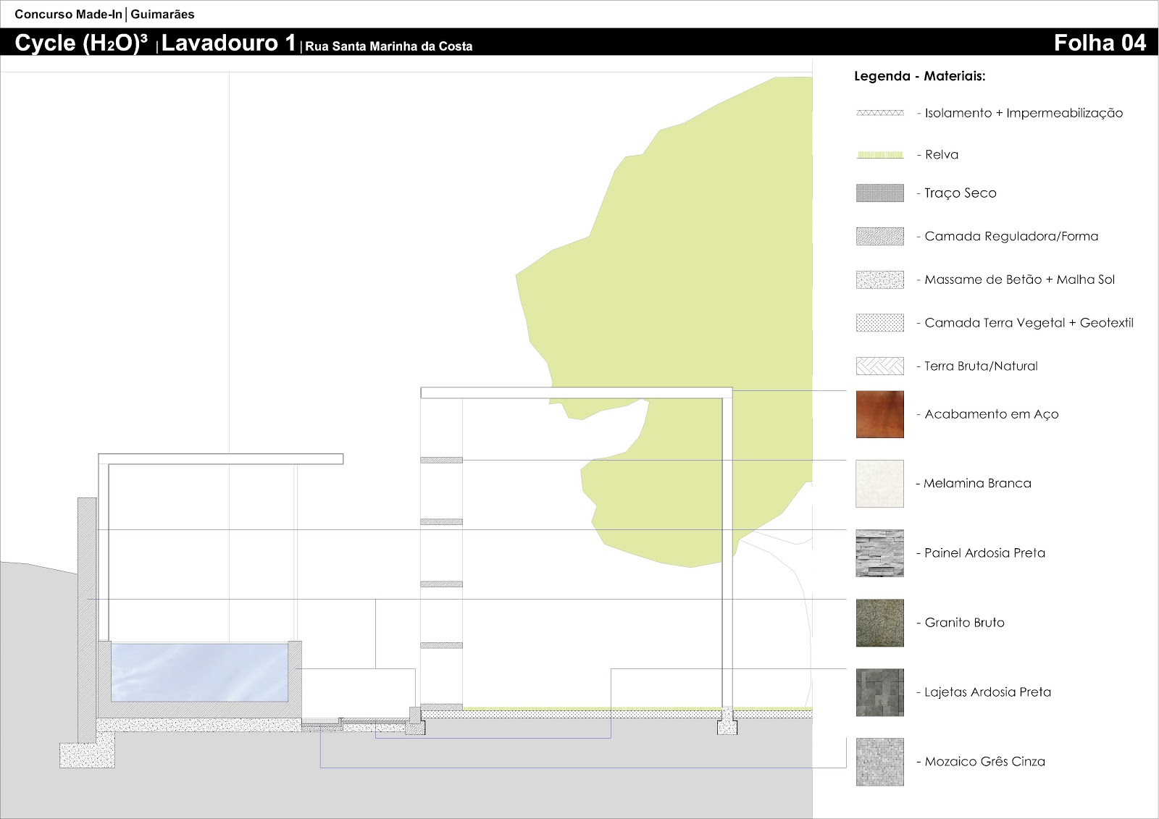Click the "Isolamento + Impermeabilização" legend label
Image resolution: width=1159 pixels, height=819 pixels.
[x=1024, y=113]
